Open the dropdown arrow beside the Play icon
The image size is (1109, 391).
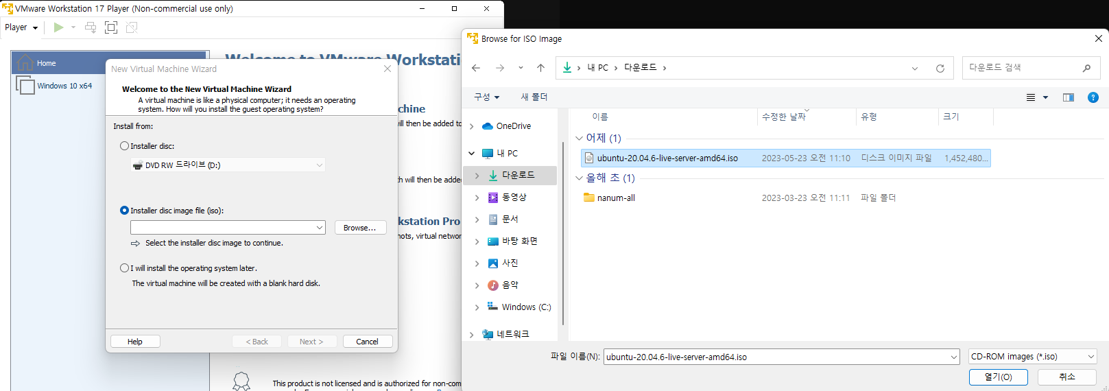[73, 27]
